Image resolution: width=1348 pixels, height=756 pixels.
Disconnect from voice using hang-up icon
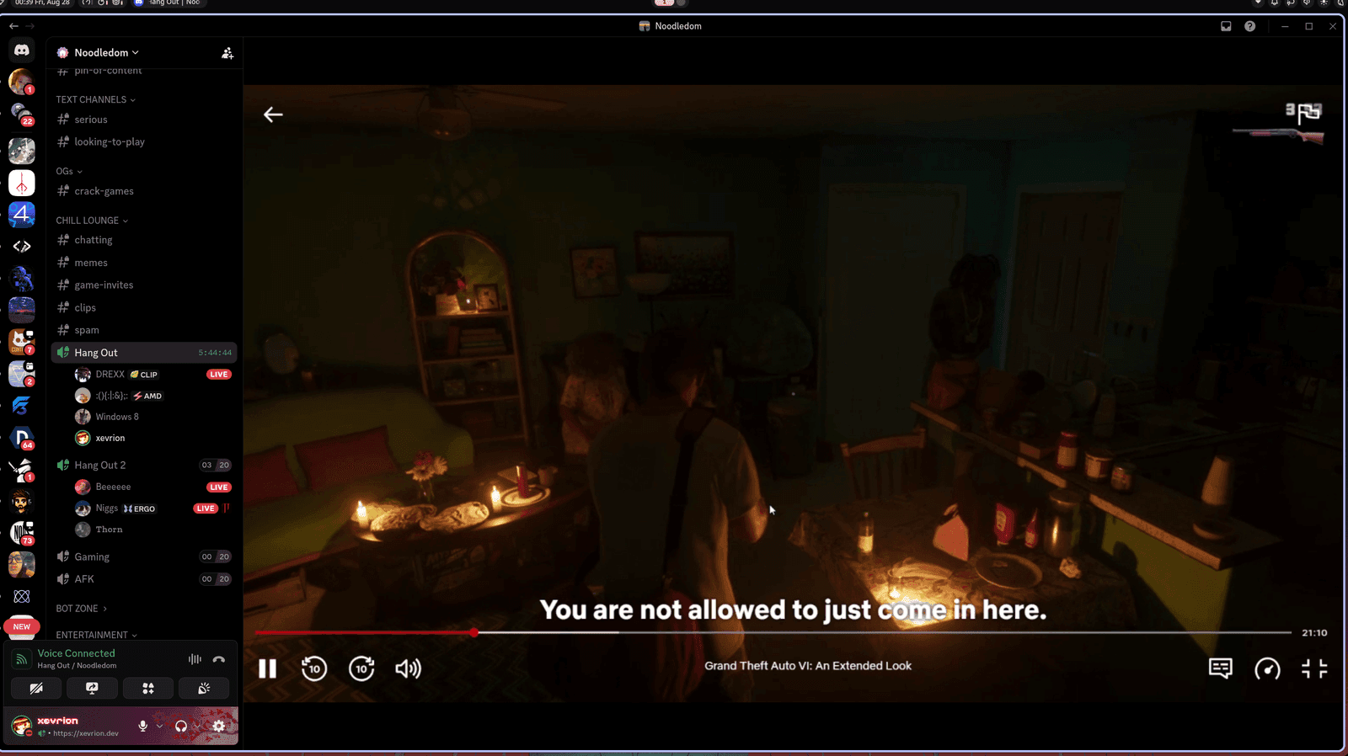[x=219, y=659]
